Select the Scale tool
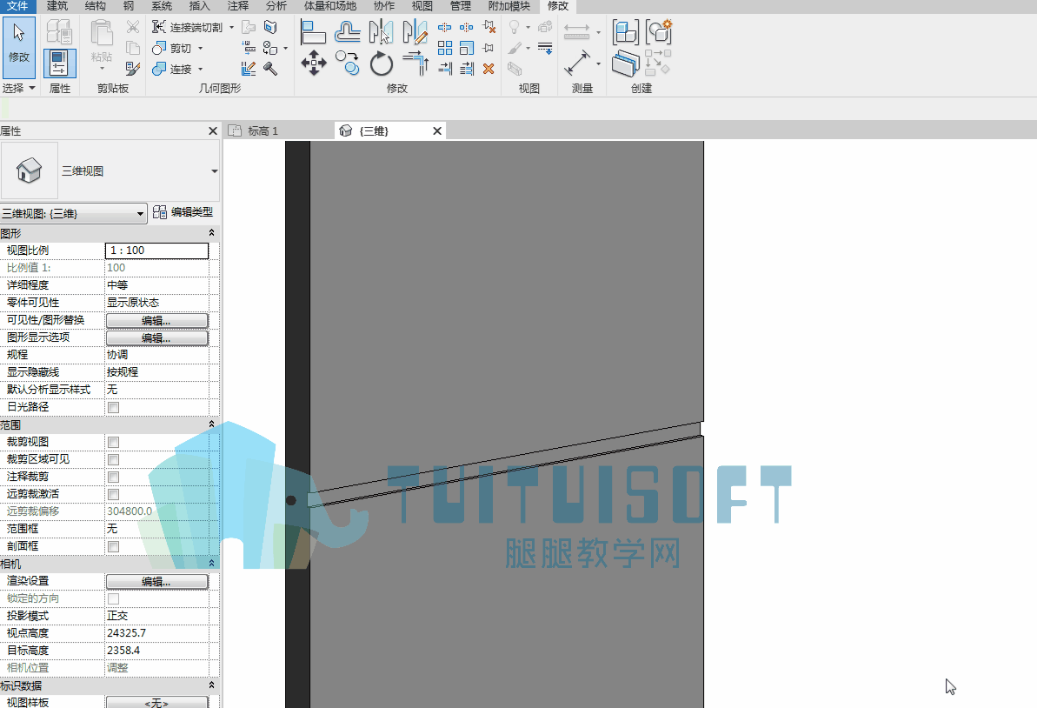The image size is (1037, 708). 466,48
